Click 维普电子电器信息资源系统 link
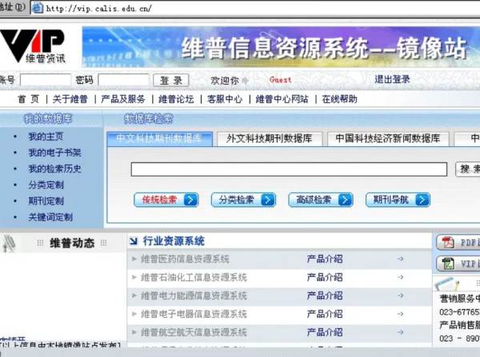 tap(194, 314)
